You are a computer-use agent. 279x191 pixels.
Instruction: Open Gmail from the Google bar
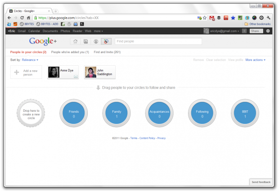point(22,31)
